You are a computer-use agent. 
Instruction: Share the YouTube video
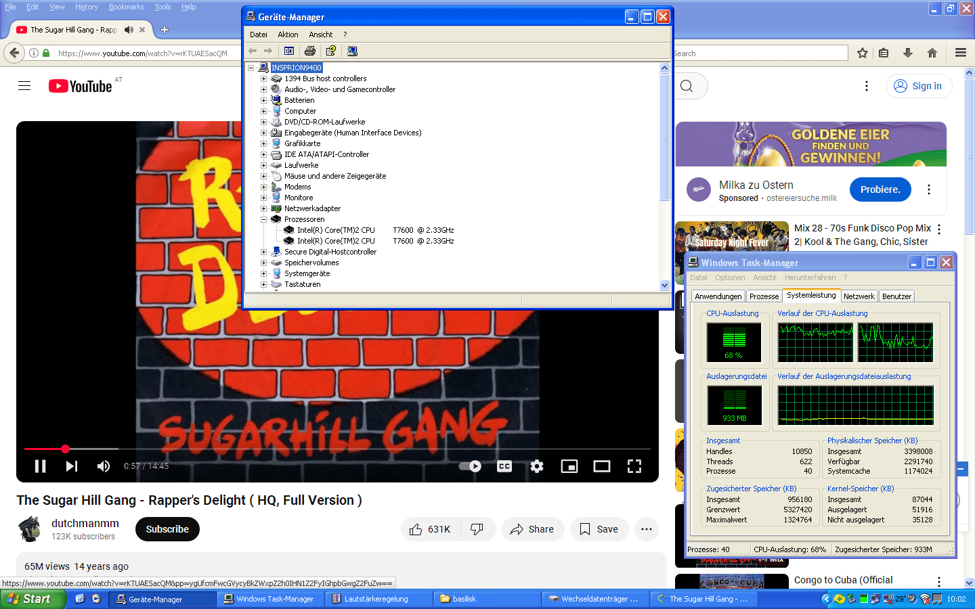[x=532, y=529]
